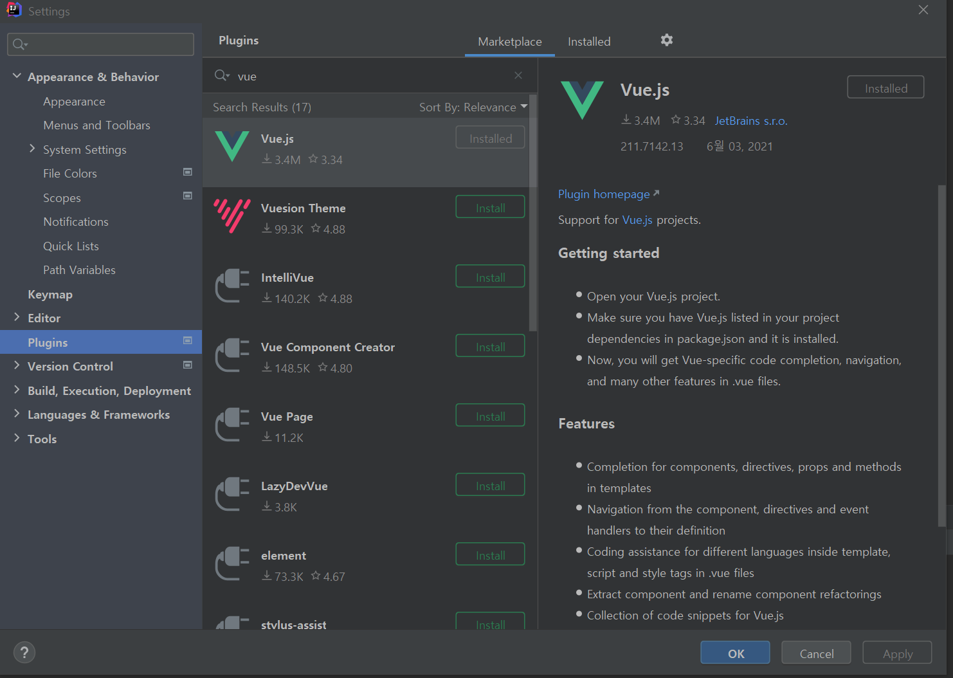
Task: Click the settings search magnifier icon
Action: pyautogui.click(x=20, y=44)
